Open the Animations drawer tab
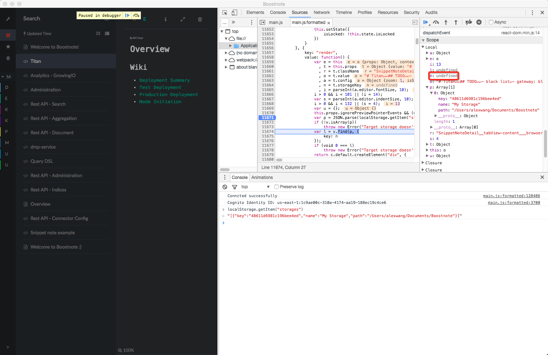548x355 pixels. 262,177
